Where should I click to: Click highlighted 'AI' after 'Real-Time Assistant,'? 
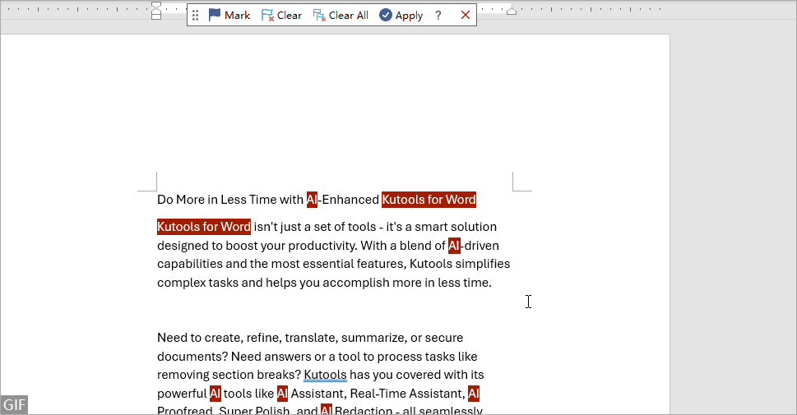pyautogui.click(x=473, y=394)
